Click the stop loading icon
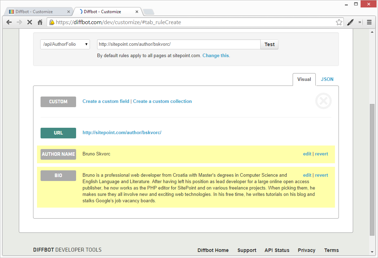Screen dimensions: 378x258 tap(30, 22)
